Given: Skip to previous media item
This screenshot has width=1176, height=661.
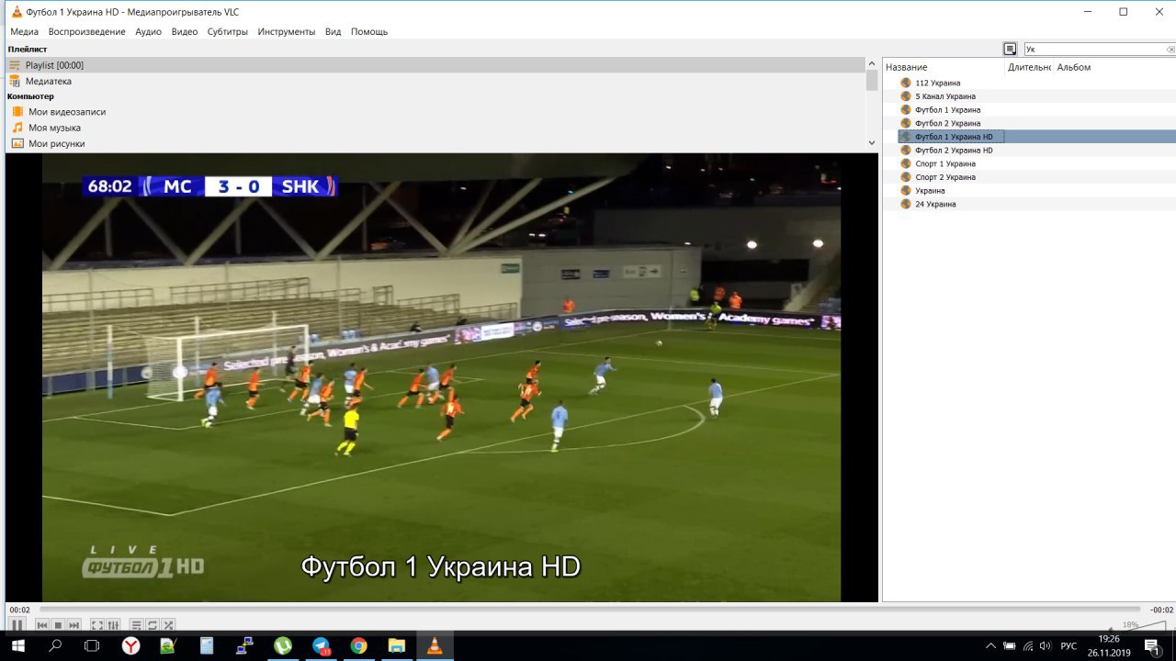Looking at the screenshot, I should click(x=42, y=625).
